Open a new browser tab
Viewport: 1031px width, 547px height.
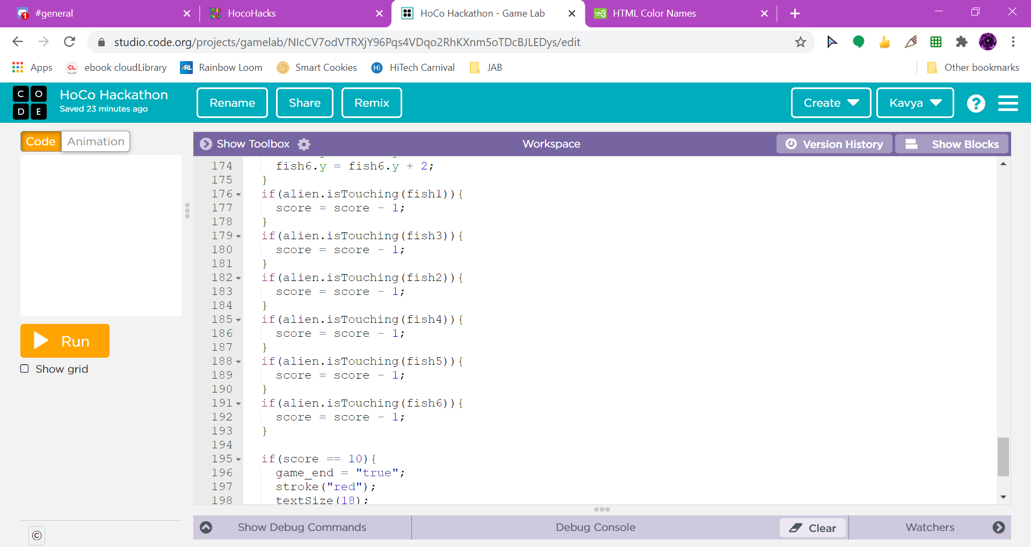(795, 13)
